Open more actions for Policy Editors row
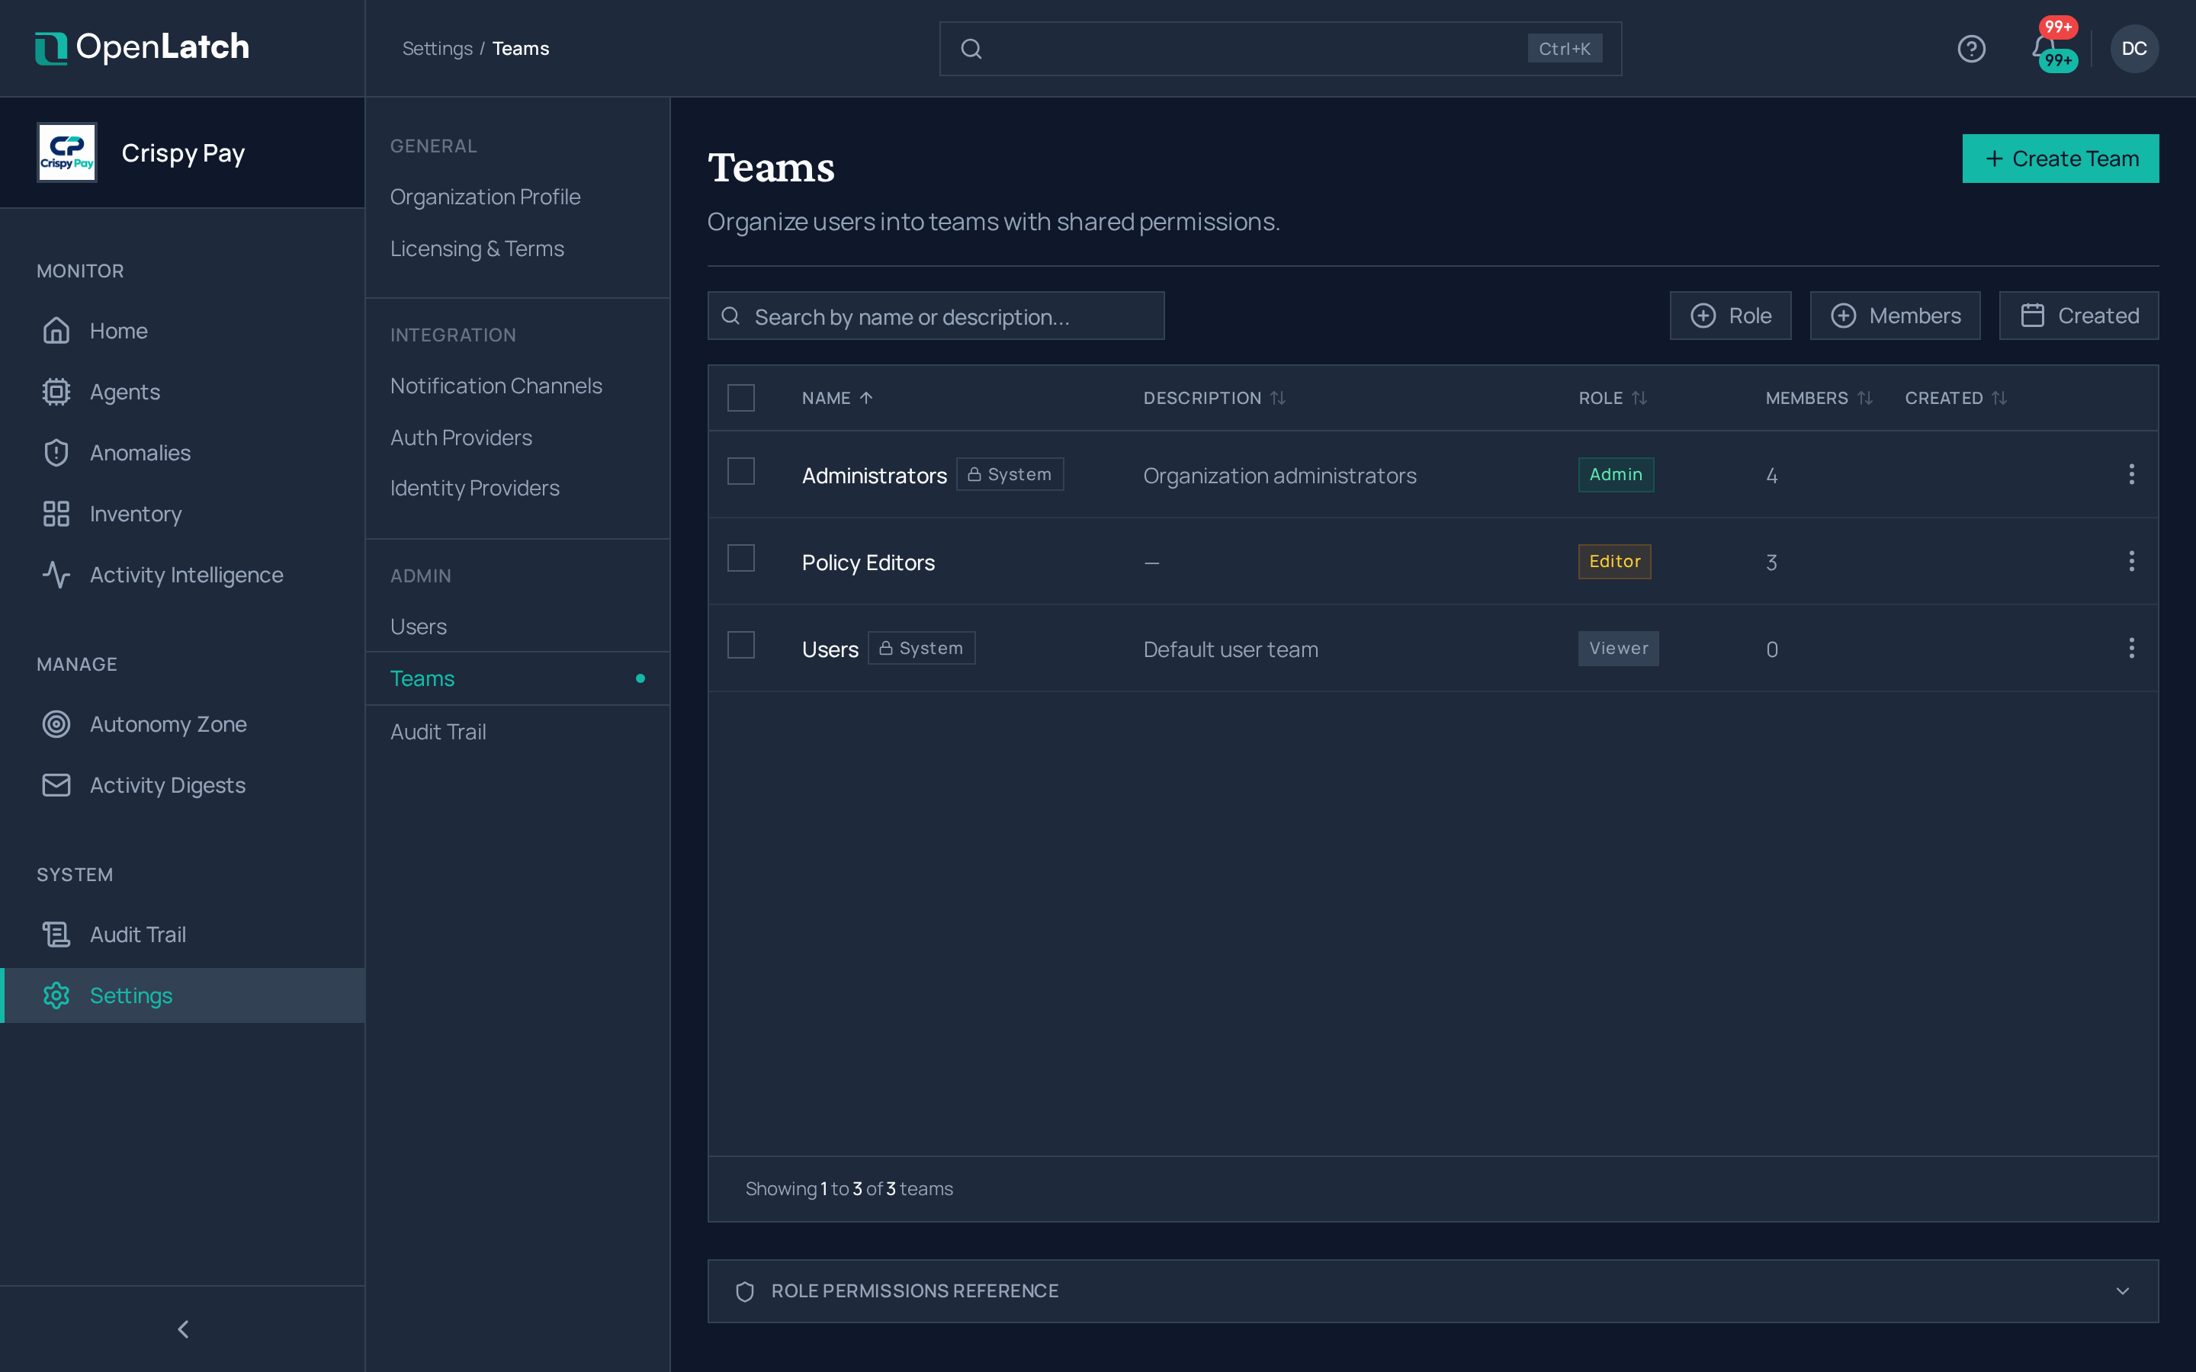Viewport: 2196px width, 1372px height. [x=2132, y=561]
